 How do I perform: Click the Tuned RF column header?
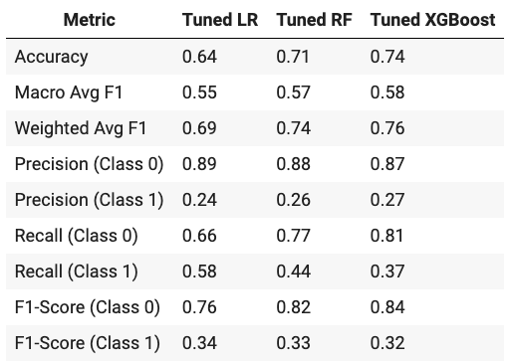314,20
